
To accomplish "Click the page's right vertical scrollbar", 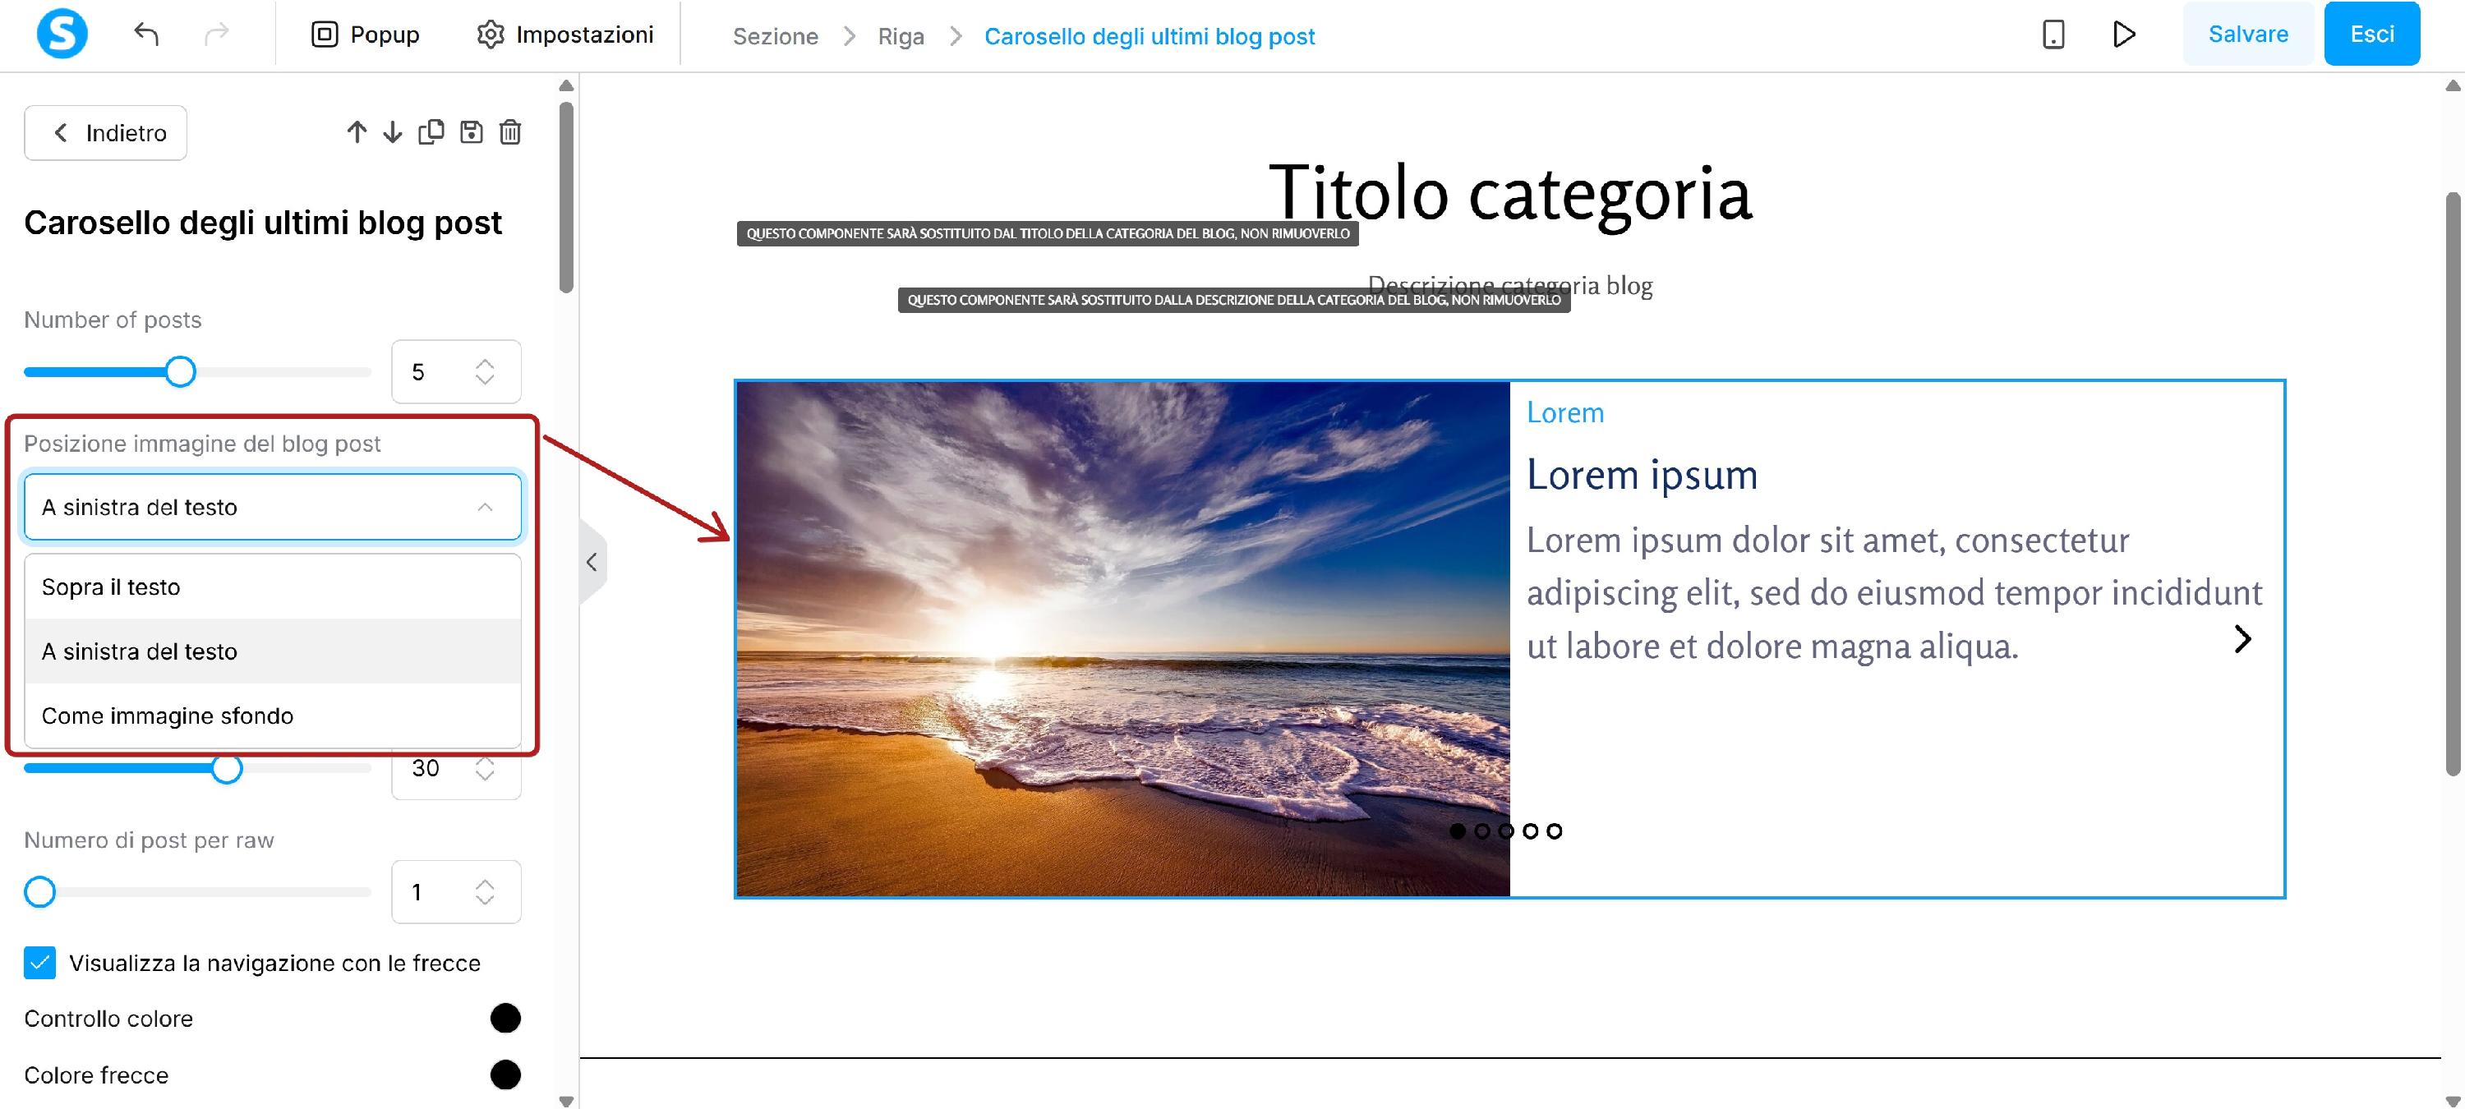I will pyautogui.click(x=2453, y=483).
